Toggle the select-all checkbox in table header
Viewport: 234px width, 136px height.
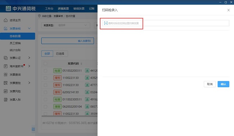pos(45,64)
